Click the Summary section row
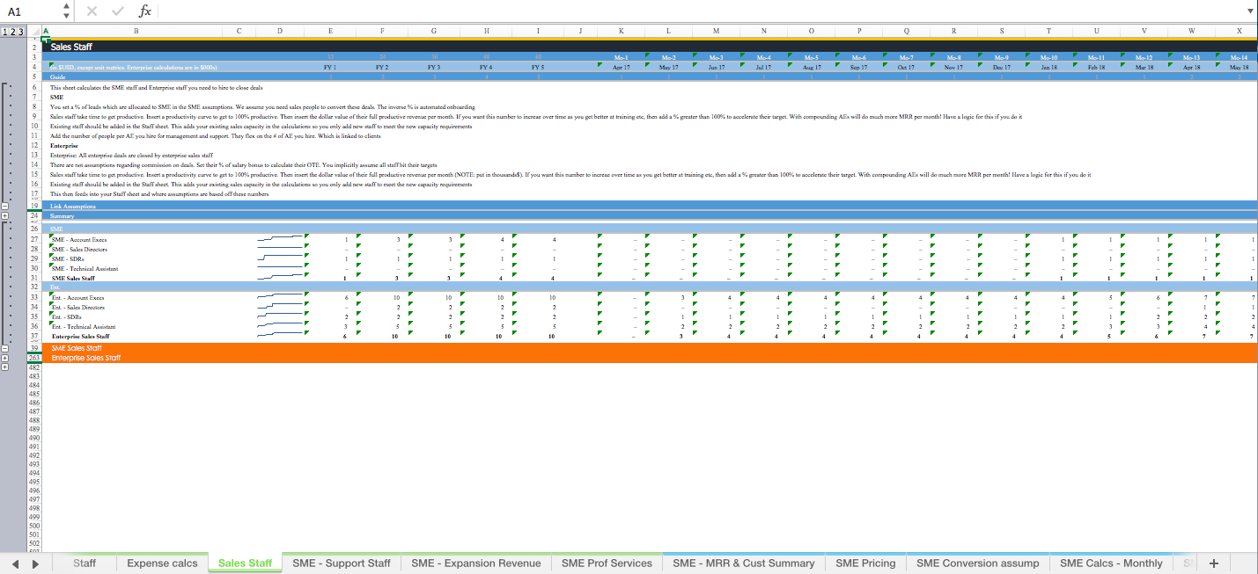The height and width of the screenshot is (574, 1258). [649, 215]
